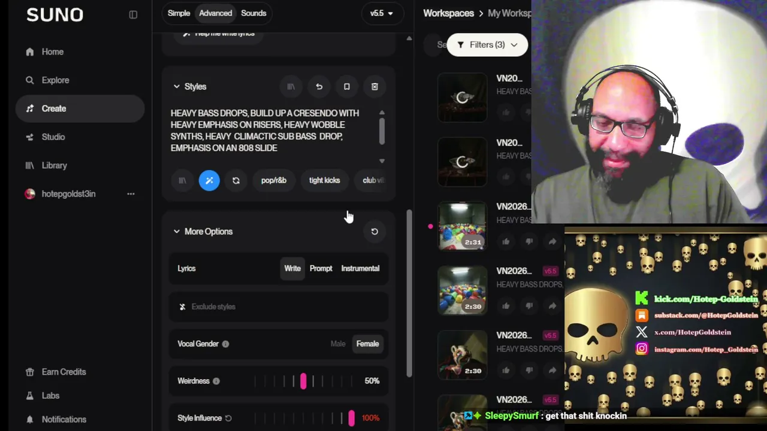Switch to the Advanced tab
This screenshot has height=431, width=767.
pos(215,13)
